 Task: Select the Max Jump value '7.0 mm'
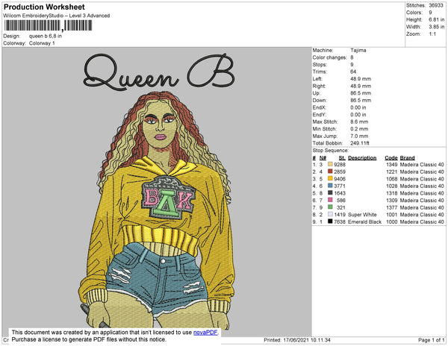[359, 136]
